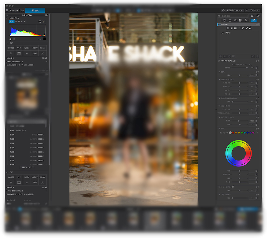The image size is (267, 238).
Task: Click the favorites star next to search field
Action: (x=252, y=16)
